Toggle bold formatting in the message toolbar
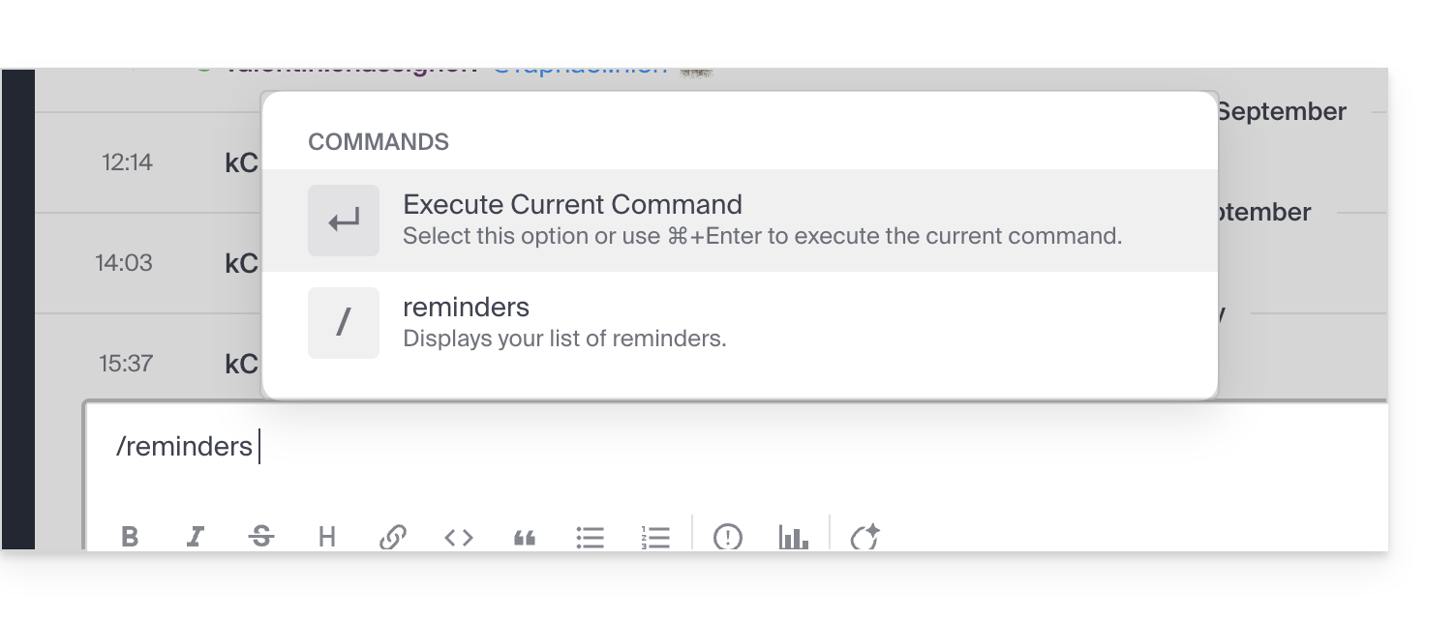The image size is (1456, 619). click(130, 537)
